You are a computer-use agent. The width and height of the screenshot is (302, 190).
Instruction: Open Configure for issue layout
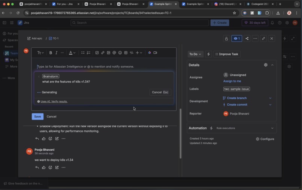(265, 139)
